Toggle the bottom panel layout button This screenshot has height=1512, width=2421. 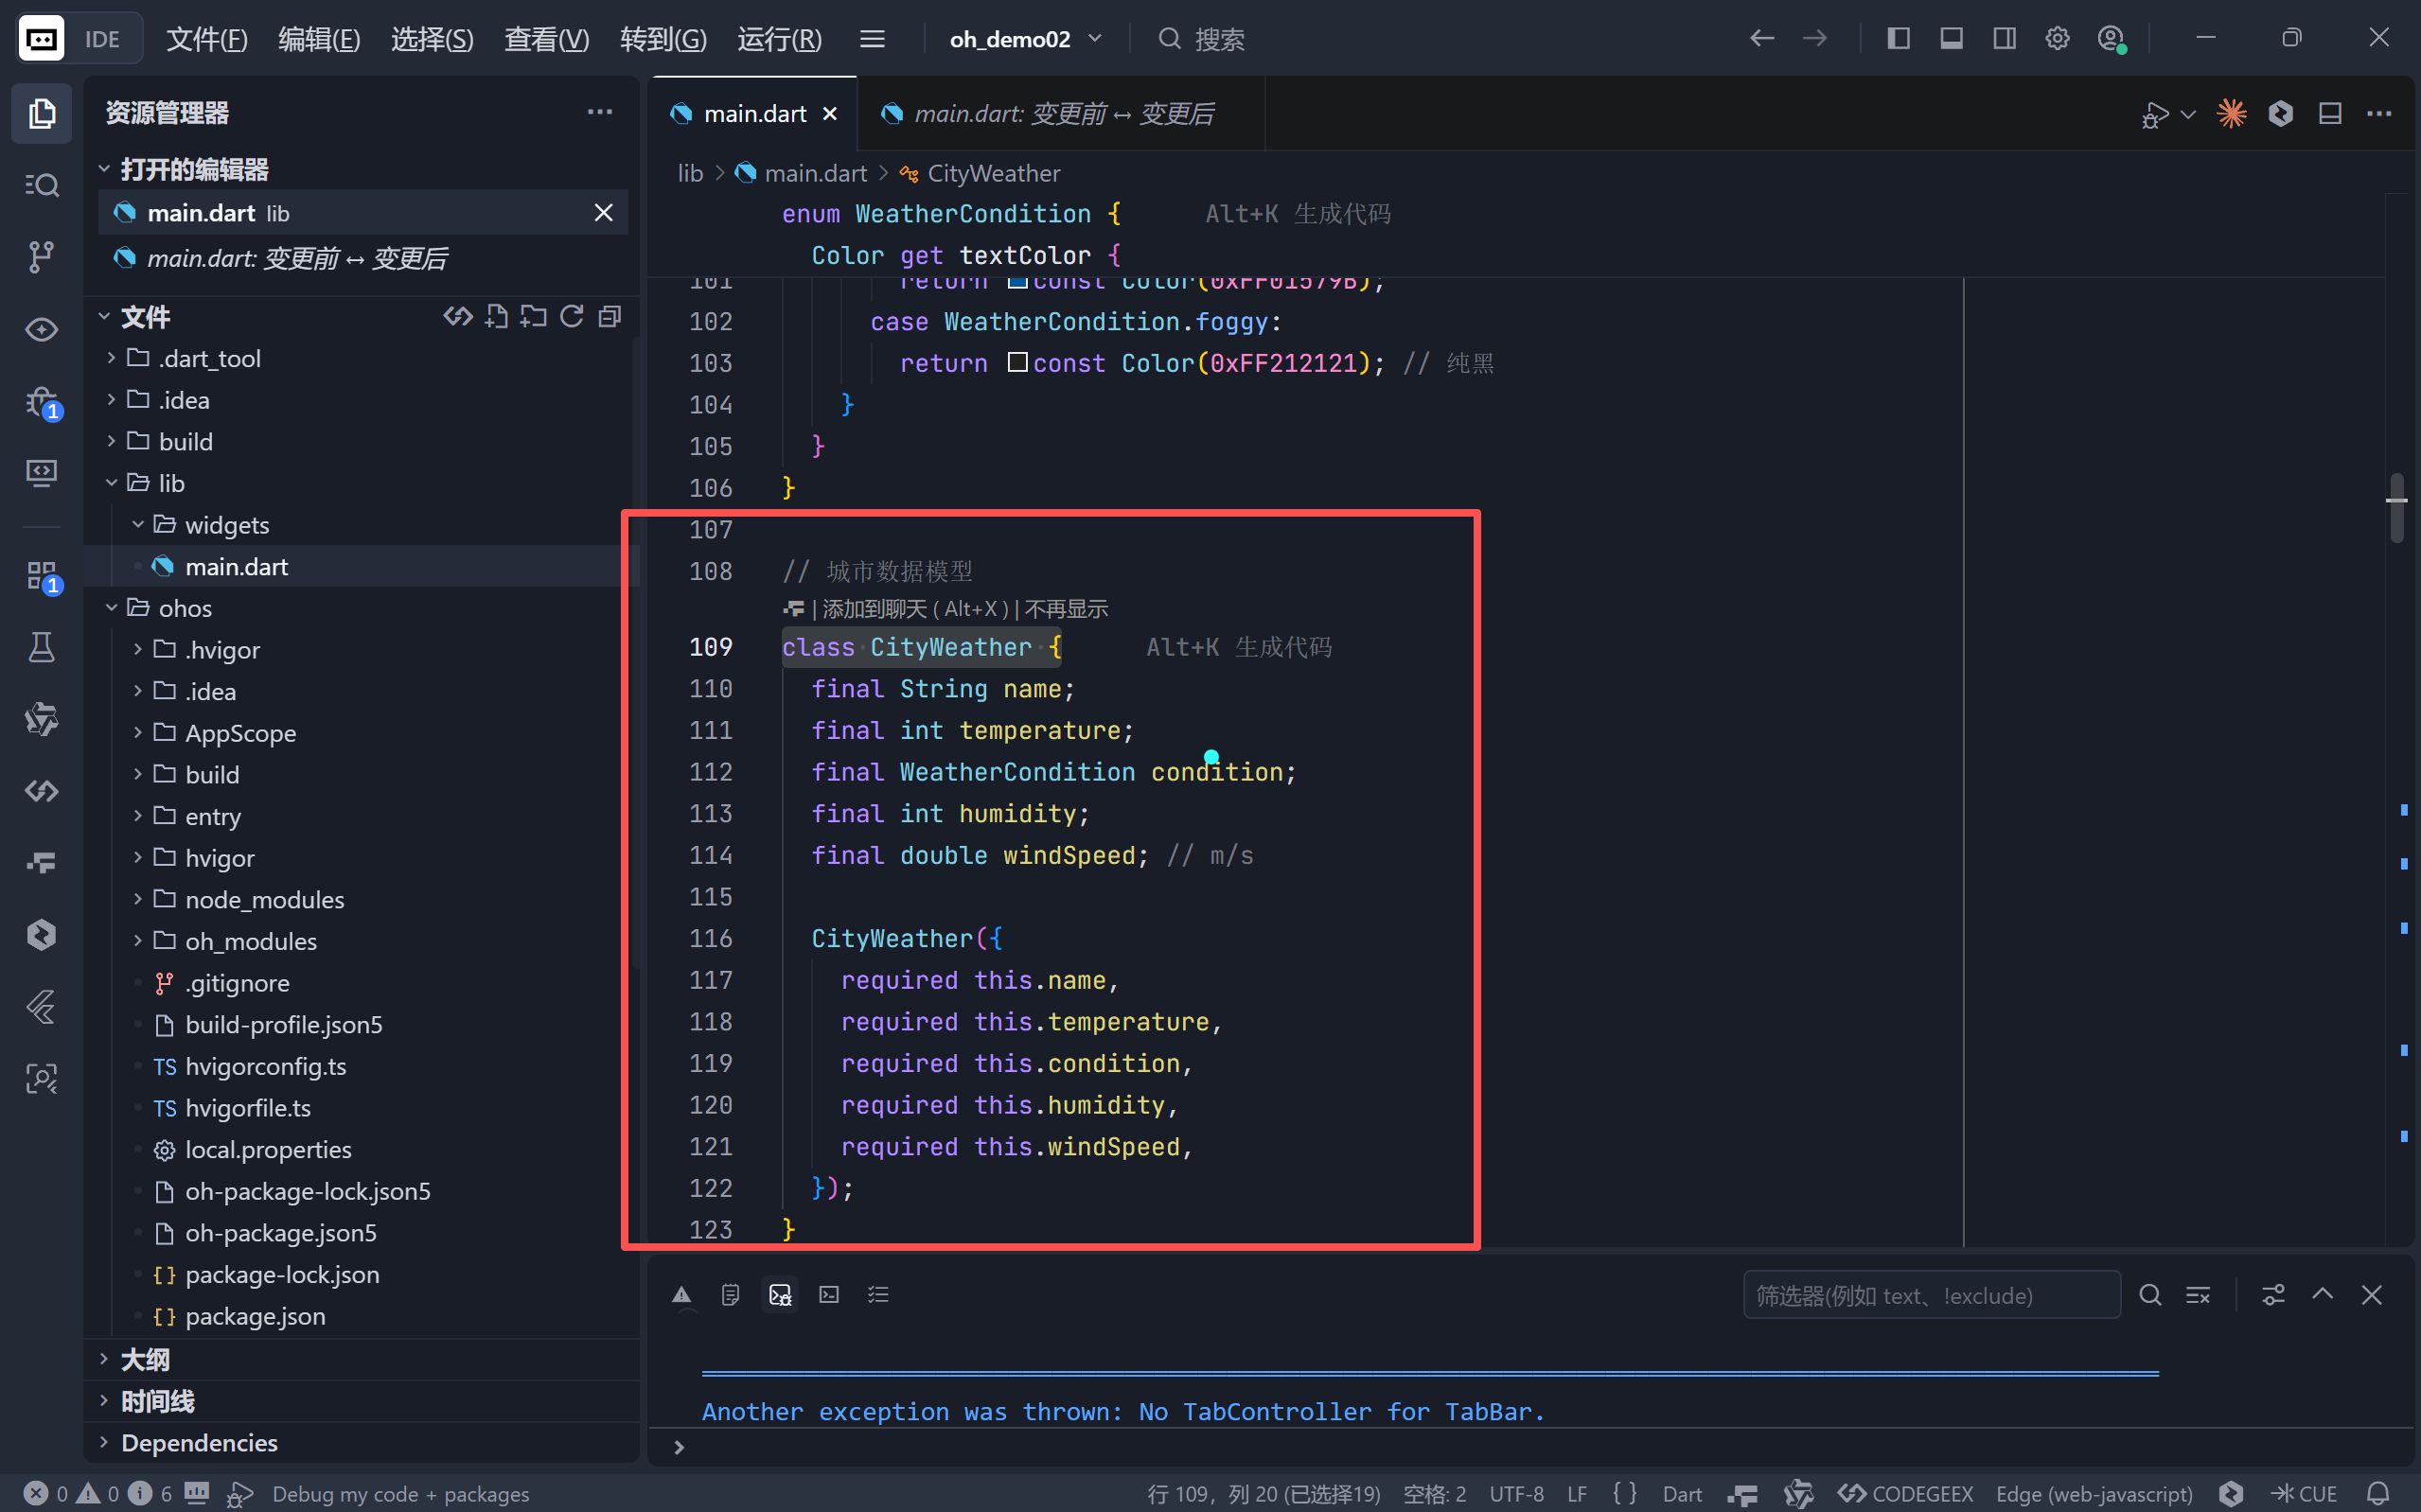tap(1951, 39)
